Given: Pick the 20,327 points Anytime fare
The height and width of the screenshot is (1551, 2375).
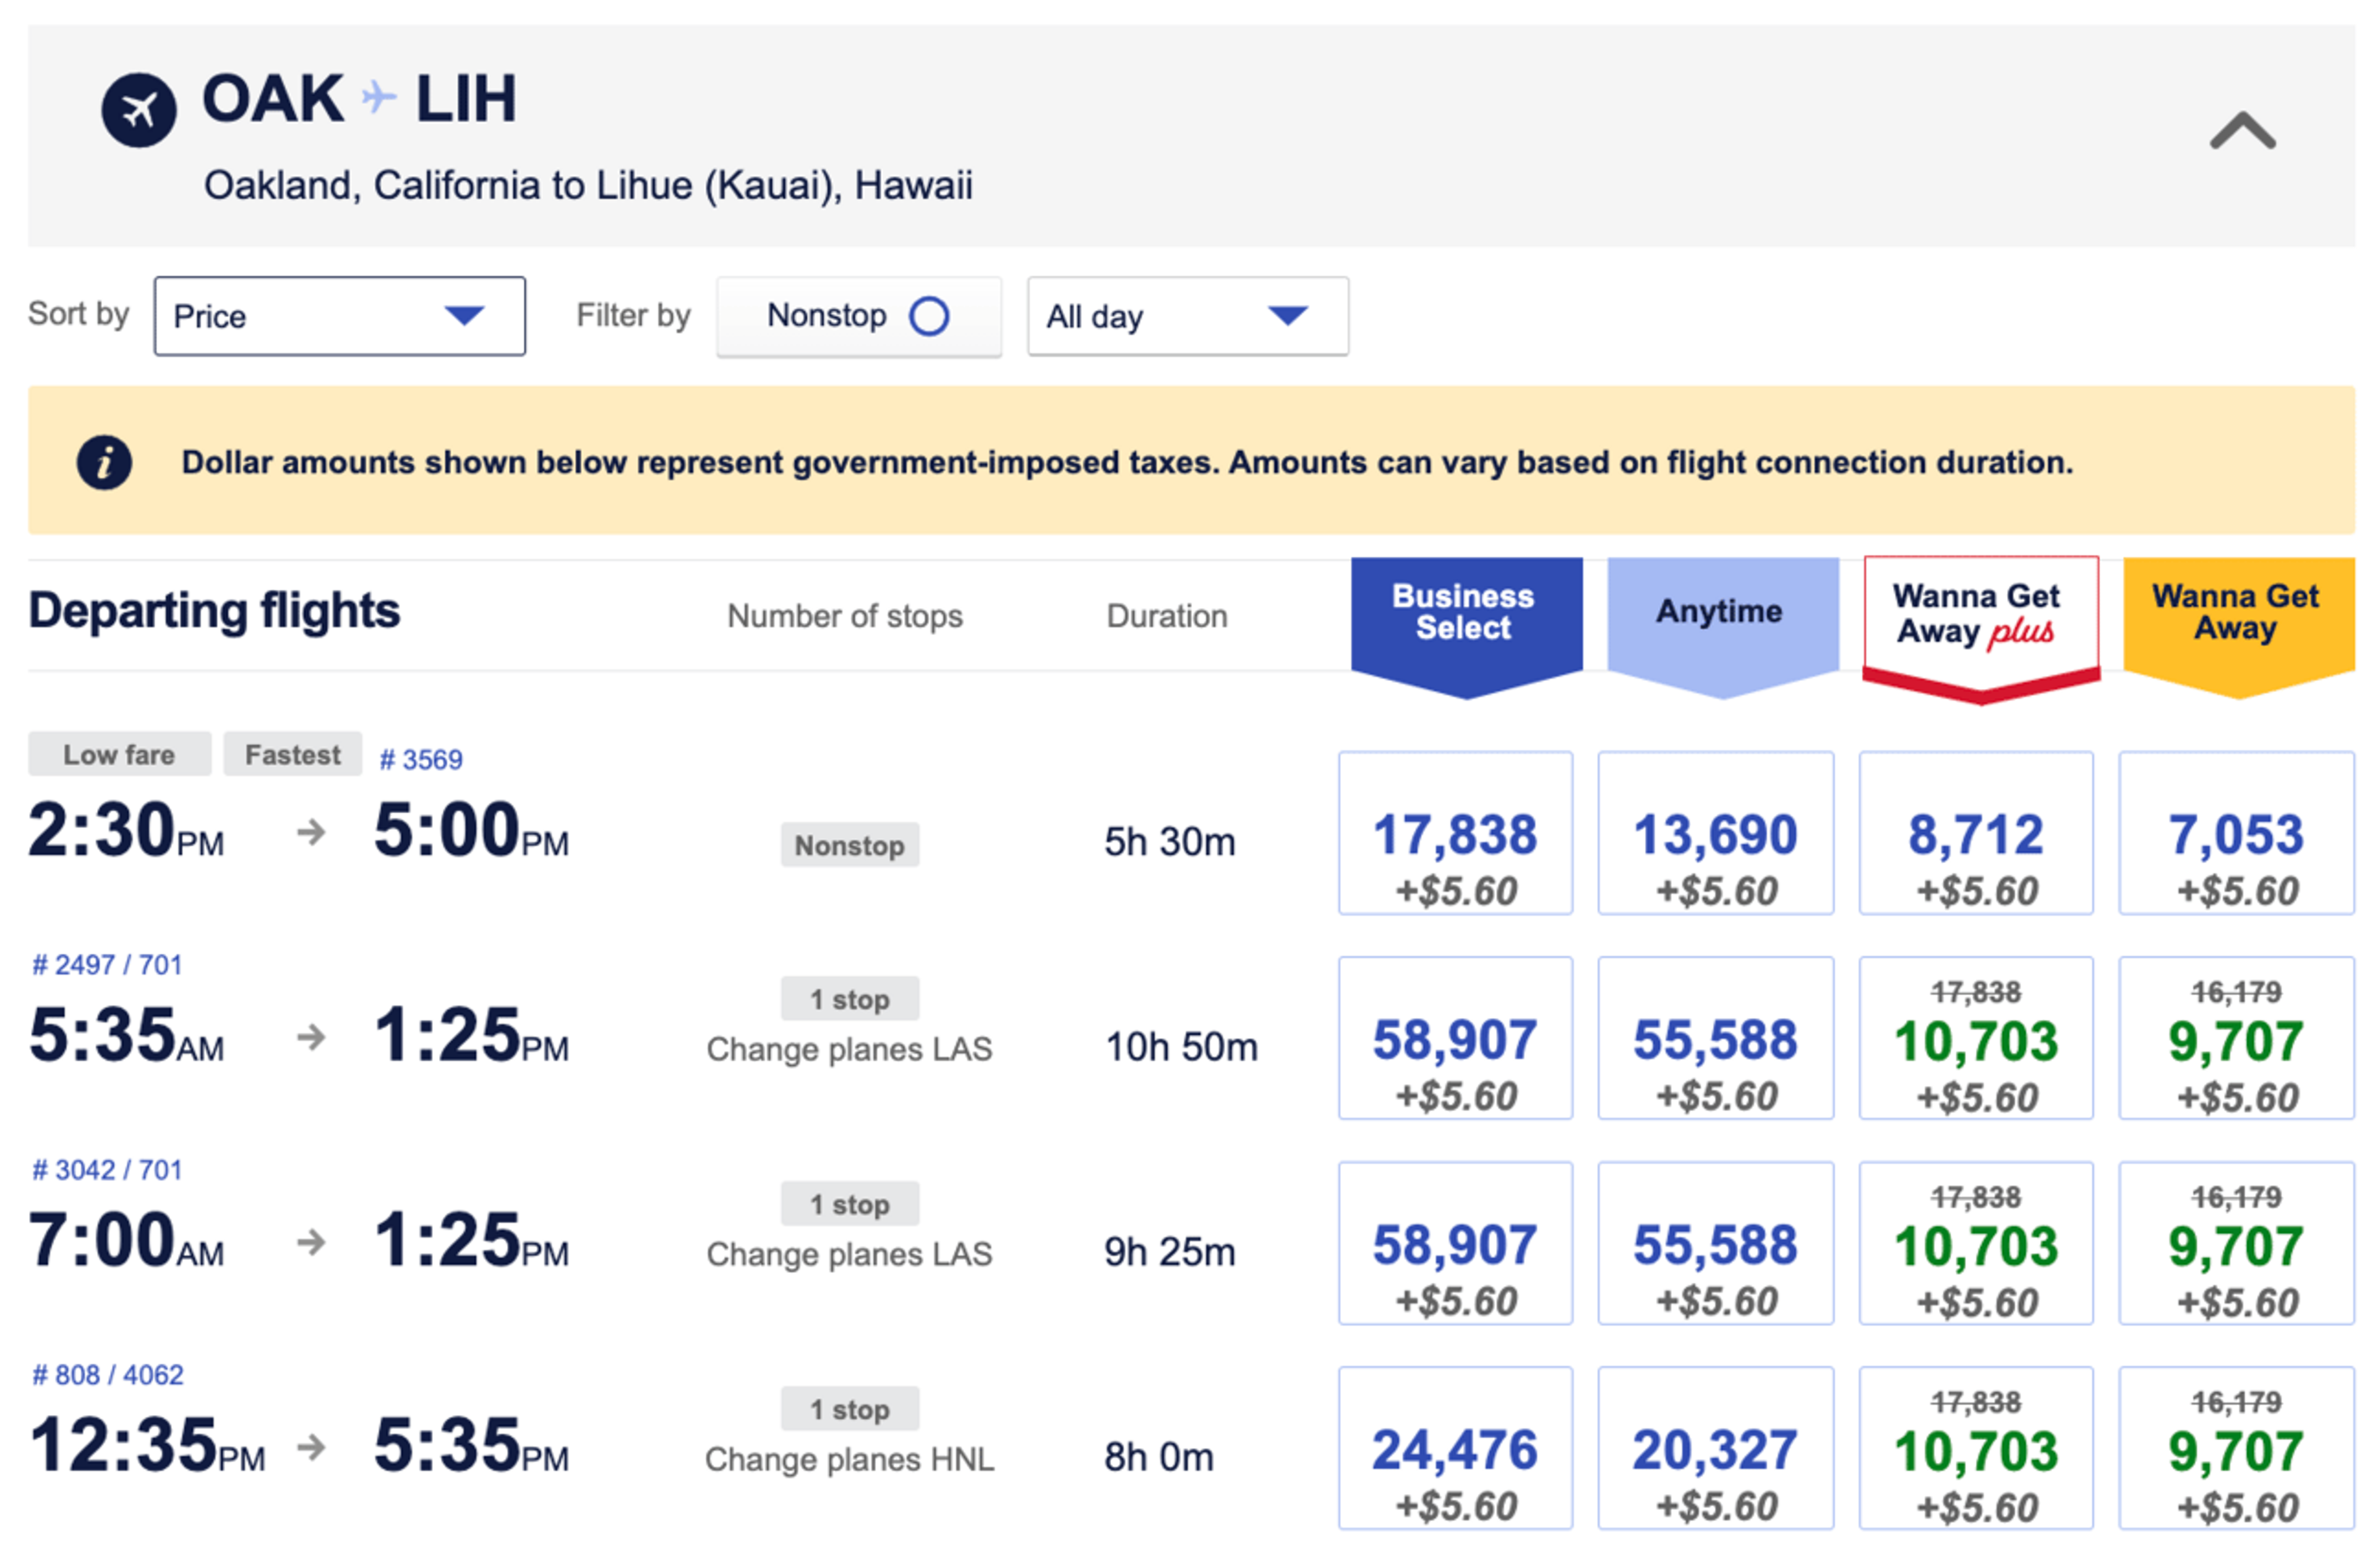Looking at the screenshot, I should [1716, 1448].
